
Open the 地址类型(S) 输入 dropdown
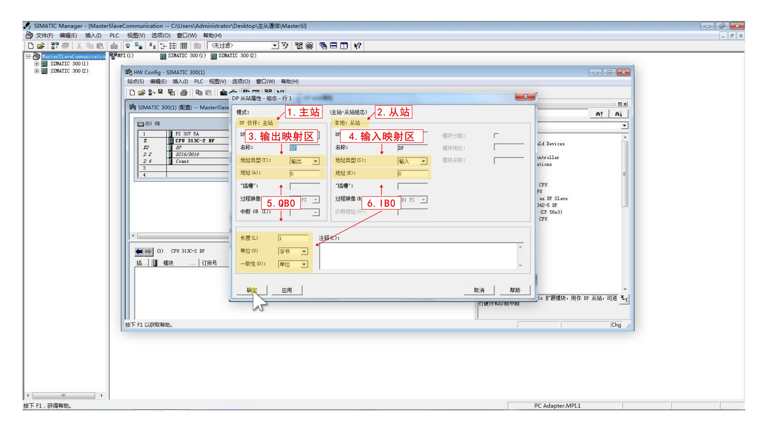click(423, 161)
